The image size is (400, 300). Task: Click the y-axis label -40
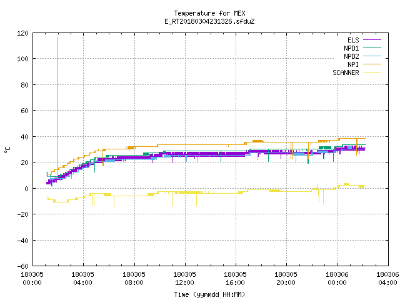point(22,241)
